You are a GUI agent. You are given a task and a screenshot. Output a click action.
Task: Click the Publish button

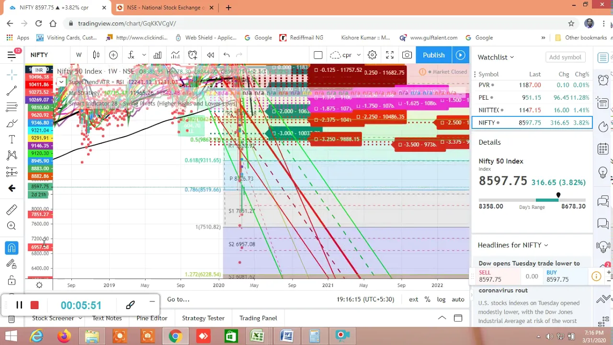point(433,55)
